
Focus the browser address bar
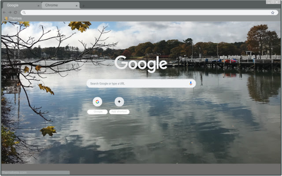click(x=149, y=12)
